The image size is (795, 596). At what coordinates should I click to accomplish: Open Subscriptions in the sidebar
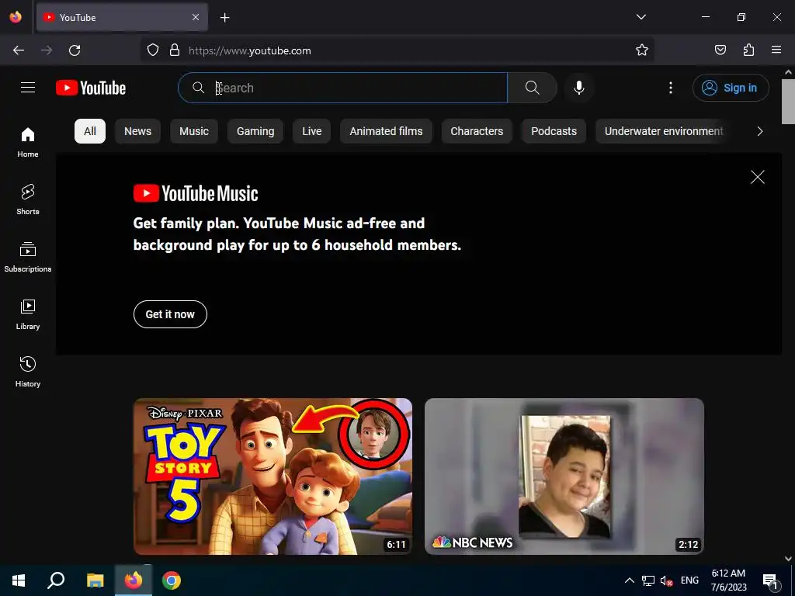pyautogui.click(x=28, y=257)
